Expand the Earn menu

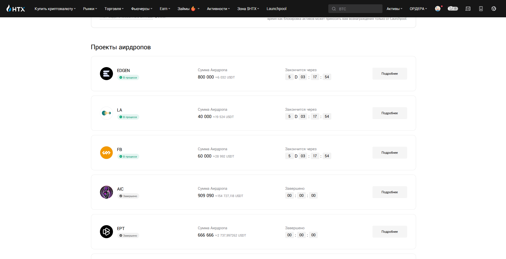tap(165, 9)
